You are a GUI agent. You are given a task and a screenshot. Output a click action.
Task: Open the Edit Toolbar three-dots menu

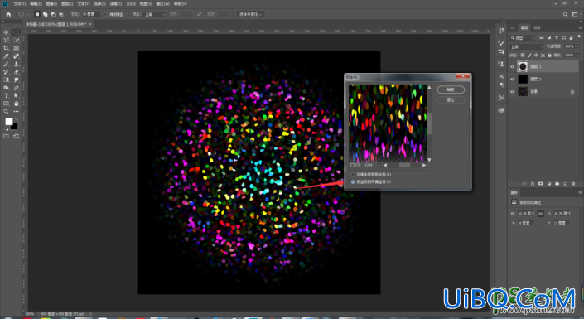[16, 111]
